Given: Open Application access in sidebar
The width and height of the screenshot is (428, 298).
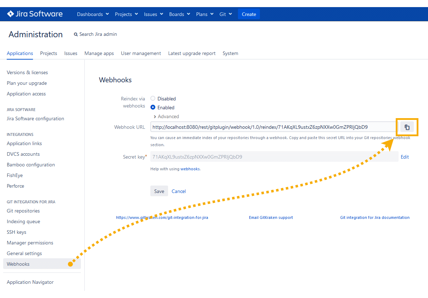Looking at the screenshot, I should click(x=26, y=94).
